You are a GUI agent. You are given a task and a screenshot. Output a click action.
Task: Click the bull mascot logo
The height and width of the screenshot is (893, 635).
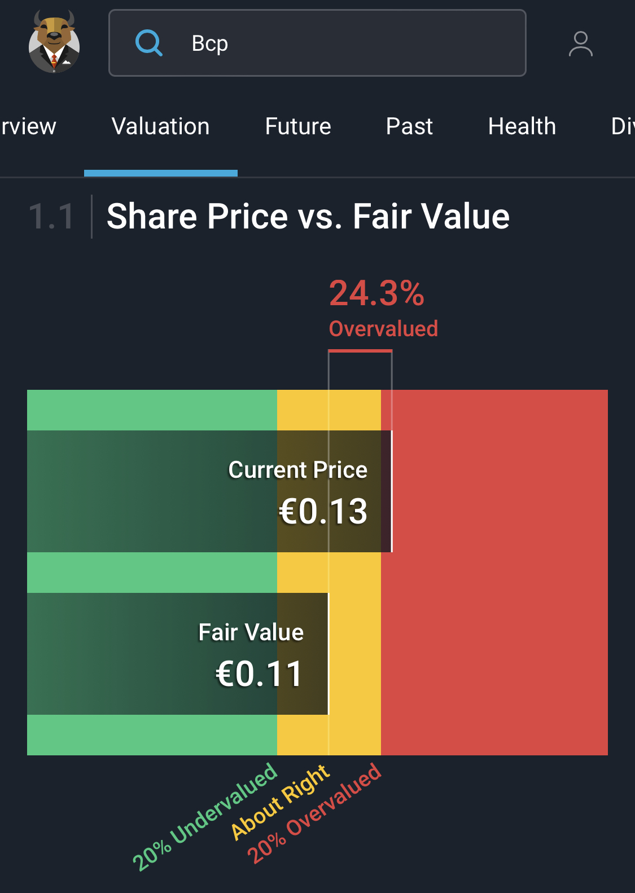click(x=54, y=42)
